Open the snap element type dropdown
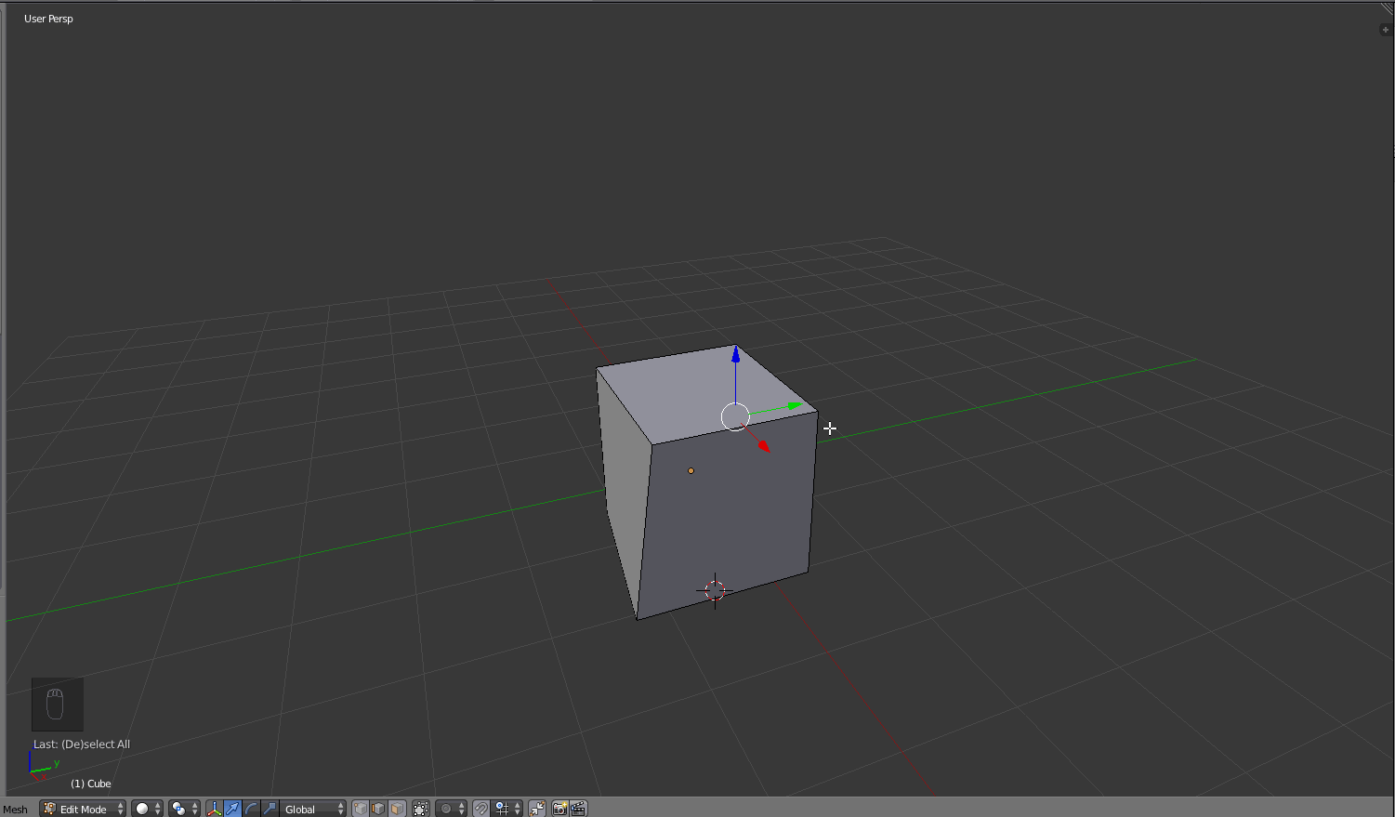 click(x=507, y=809)
